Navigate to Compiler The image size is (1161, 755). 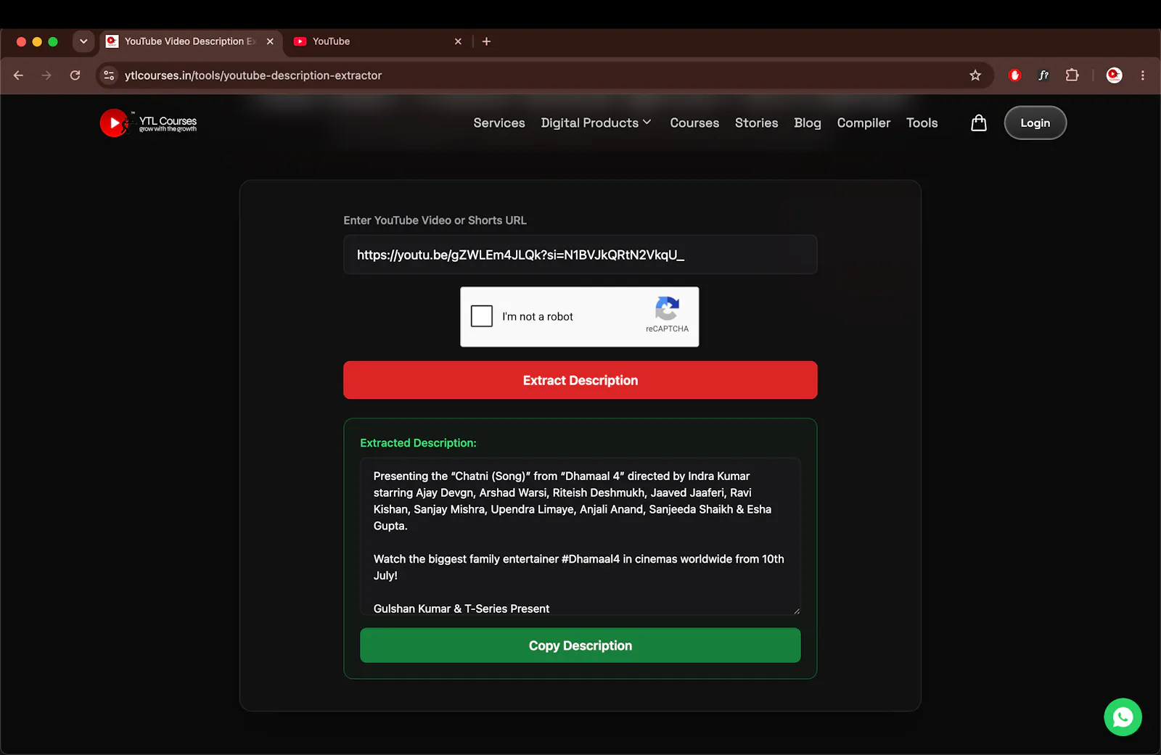[863, 123]
